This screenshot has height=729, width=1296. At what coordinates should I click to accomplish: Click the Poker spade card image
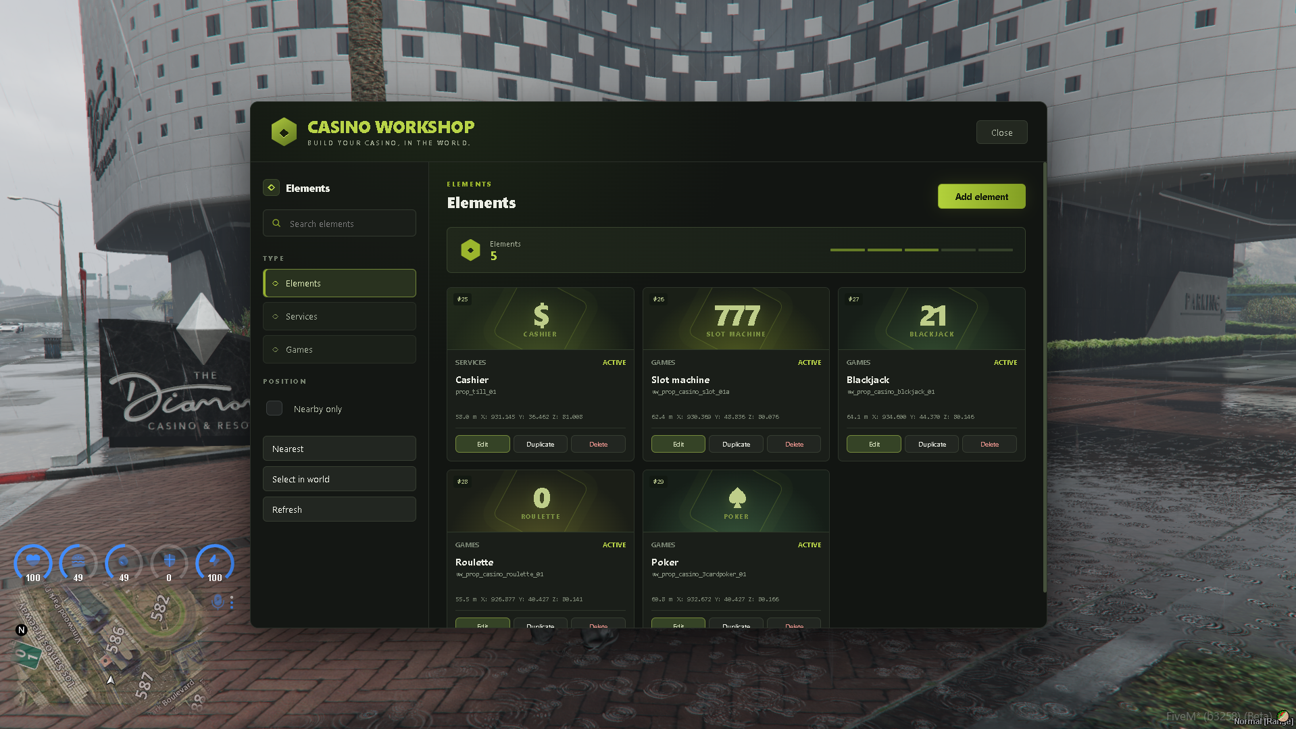[736, 501]
